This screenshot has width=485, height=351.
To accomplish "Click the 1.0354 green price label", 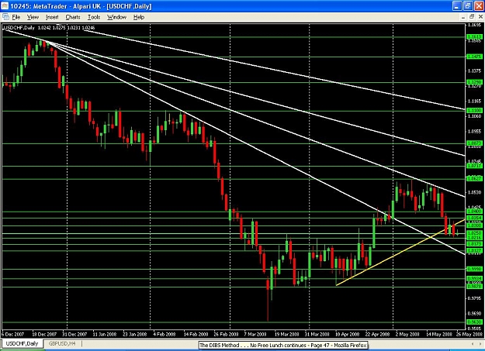I will point(474,218).
